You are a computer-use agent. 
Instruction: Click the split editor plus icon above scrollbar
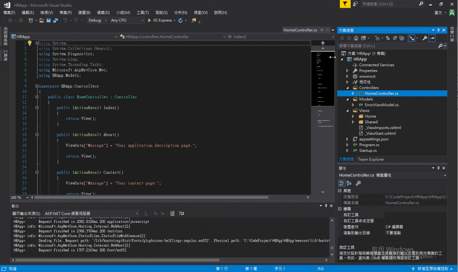[323, 43]
